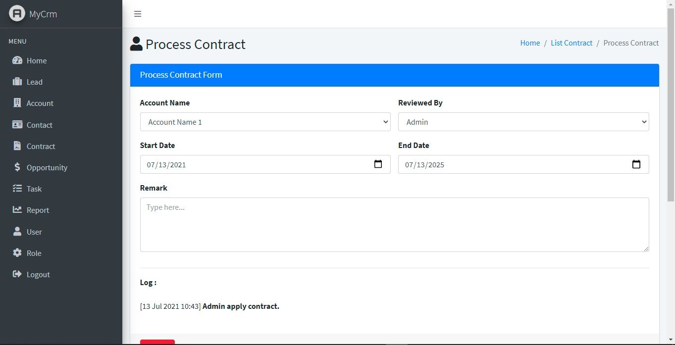Go to Role in sidebar menu
The width and height of the screenshot is (675, 345).
pyautogui.click(x=61, y=253)
